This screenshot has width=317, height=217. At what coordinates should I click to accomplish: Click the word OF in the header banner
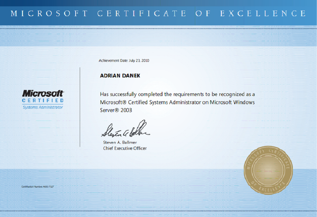pos(203,14)
